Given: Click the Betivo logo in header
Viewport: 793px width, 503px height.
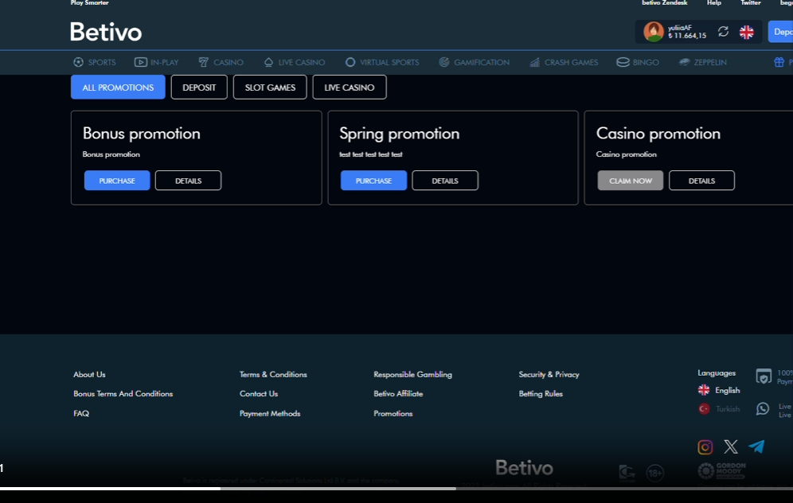Looking at the screenshot, I should pyautogui.click(x=106, y=32).
